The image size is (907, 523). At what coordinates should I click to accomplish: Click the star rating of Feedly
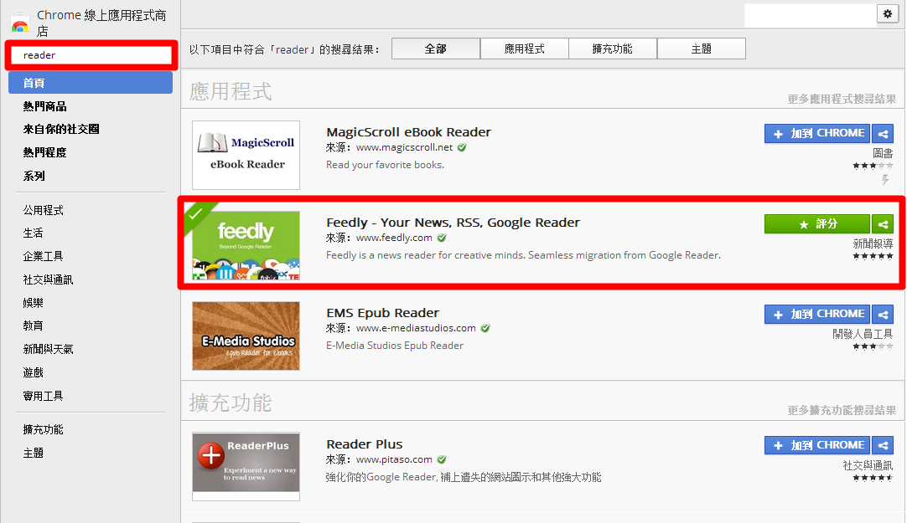coord(873,256)
